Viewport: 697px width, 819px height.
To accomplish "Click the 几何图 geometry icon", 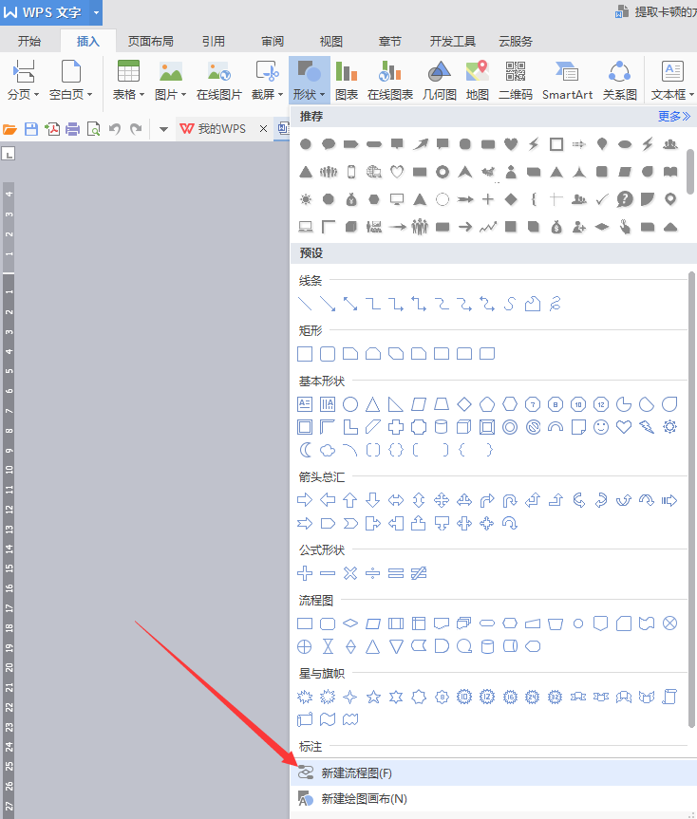I will 439,78.
